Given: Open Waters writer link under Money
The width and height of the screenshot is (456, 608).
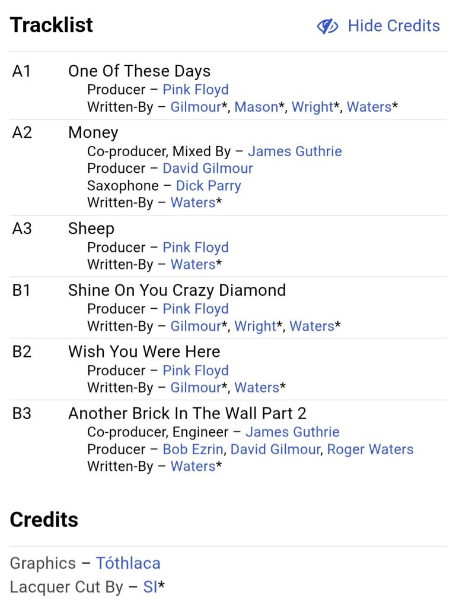Looking at the screenshot, I should pyautogui.click(x=193, y=202).
